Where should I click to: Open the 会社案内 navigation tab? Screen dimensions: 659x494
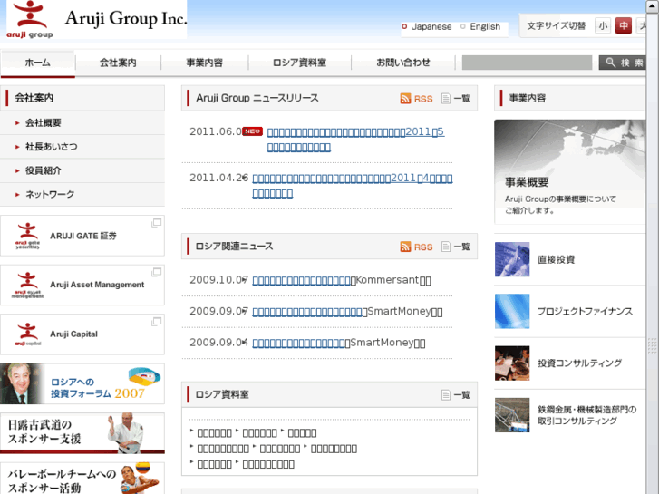[x=118, y=63]
